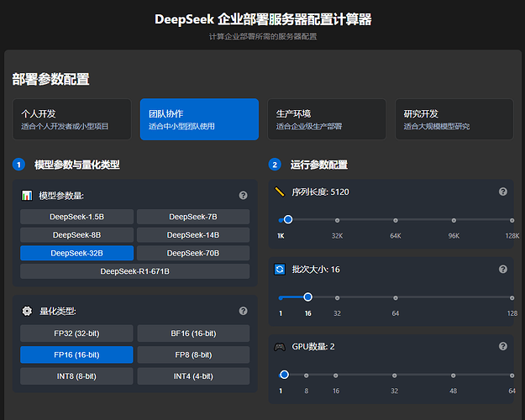Choose the DeepSeek-8B model
This screenshot has height=420, width=525.
pos(76,235)
